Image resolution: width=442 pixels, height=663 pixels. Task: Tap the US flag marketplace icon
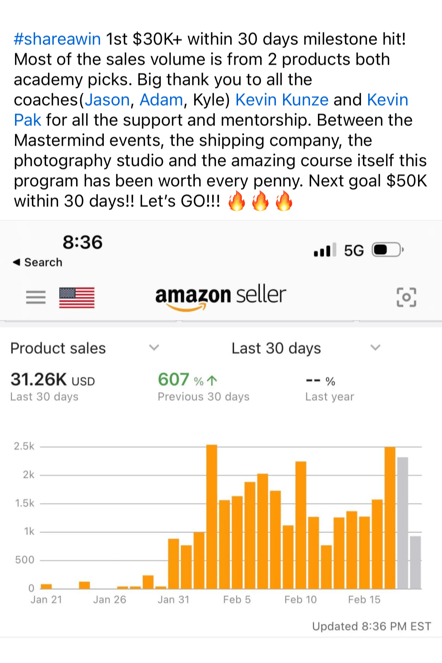click(x=77, y=297)
